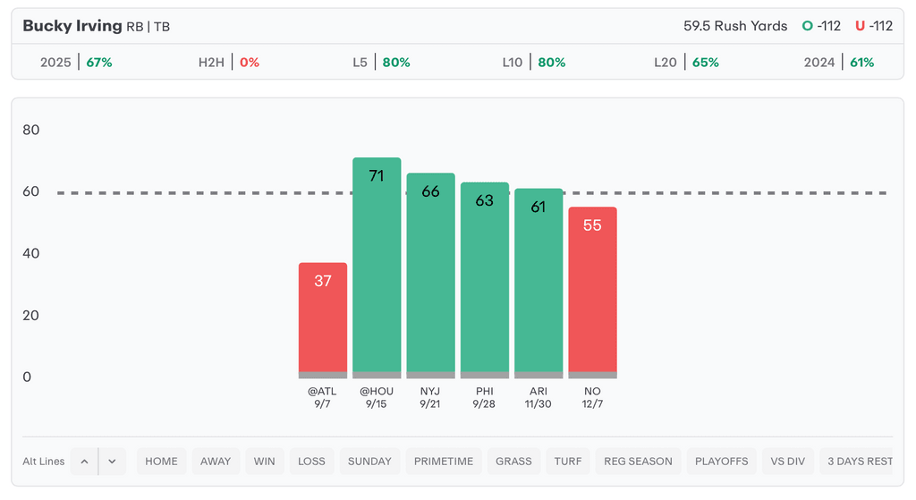The height and width of the screenshot is (500, 916).
Task: Select the REG SEASON filter
Action: tap(638, 462)
